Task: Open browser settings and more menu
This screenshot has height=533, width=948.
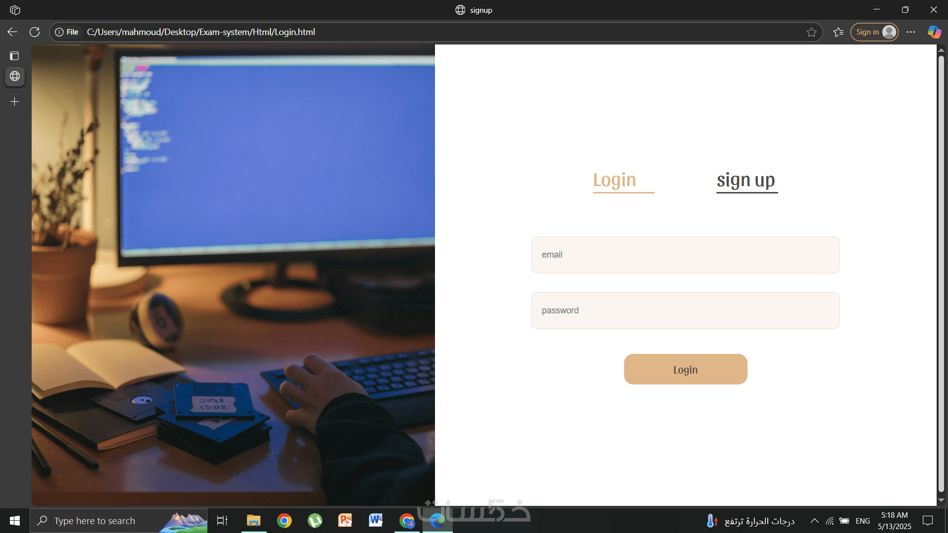Action: (911, 32)
